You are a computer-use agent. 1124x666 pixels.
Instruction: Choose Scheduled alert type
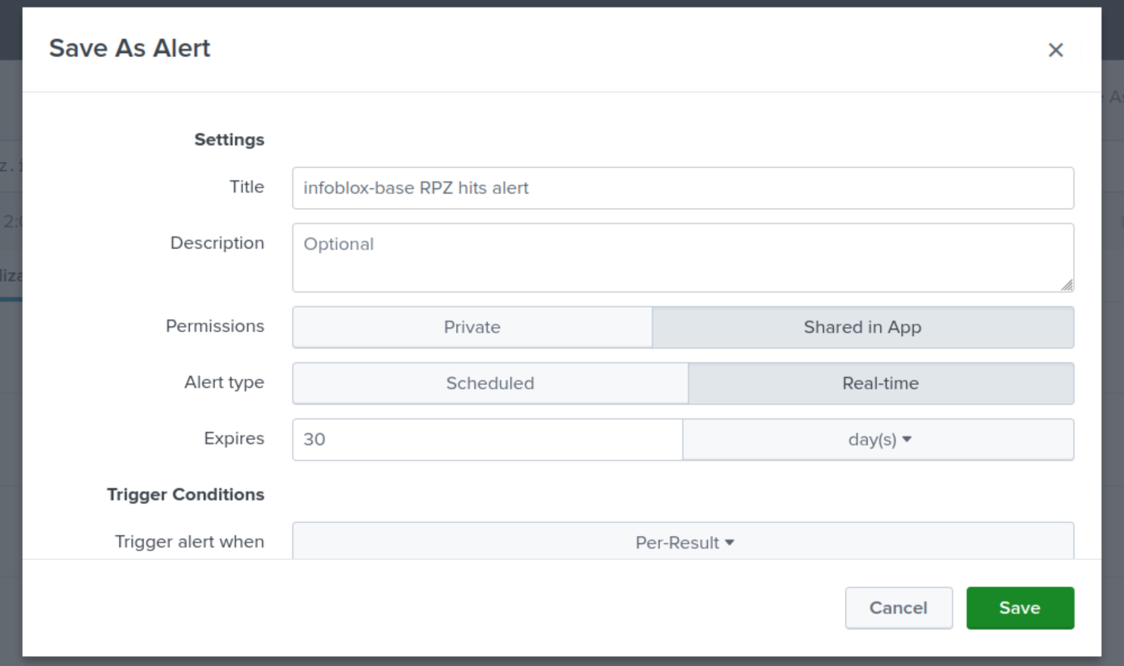click(490, 383)
